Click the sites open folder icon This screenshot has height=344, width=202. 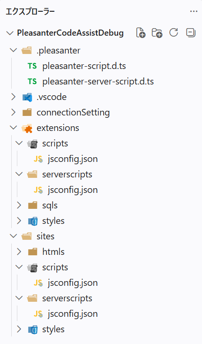pyautogui.click(x=27, y=237)
